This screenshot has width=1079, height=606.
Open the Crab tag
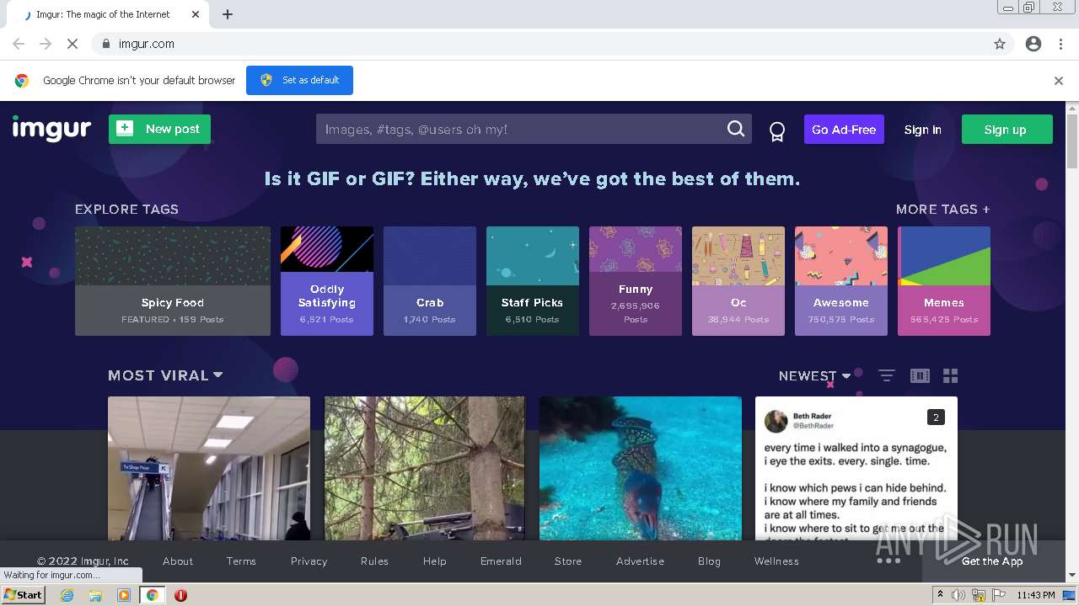430,281
